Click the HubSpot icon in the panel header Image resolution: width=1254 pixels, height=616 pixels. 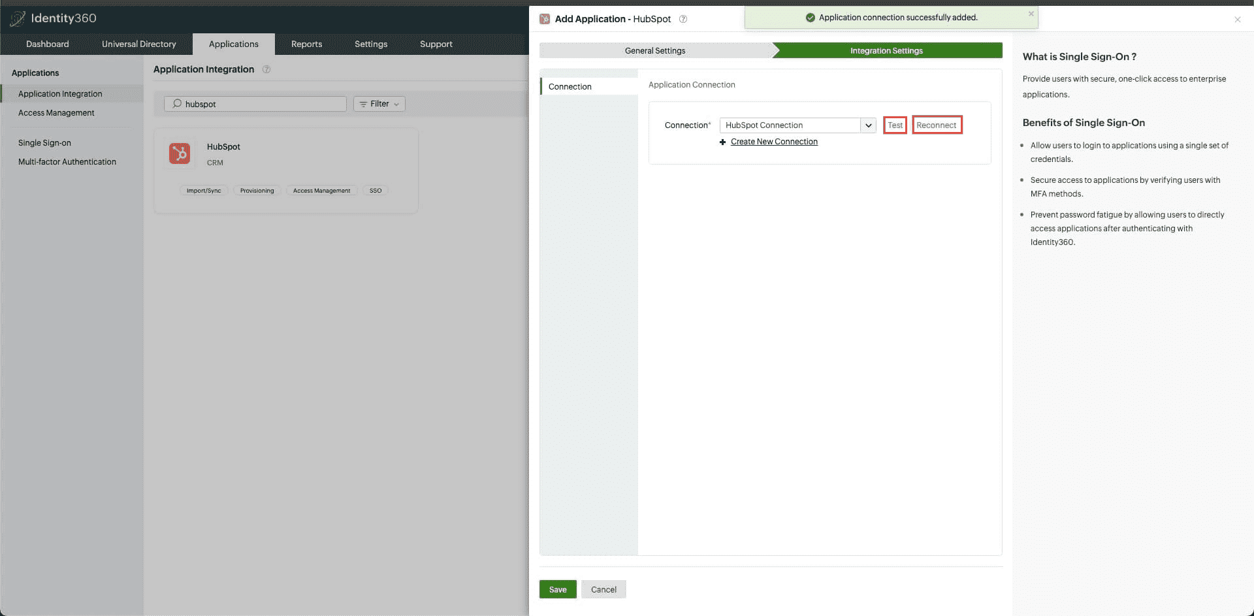coord(544,19)
